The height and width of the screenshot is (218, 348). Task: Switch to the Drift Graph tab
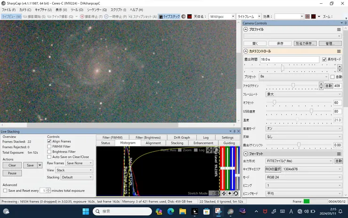182,137
